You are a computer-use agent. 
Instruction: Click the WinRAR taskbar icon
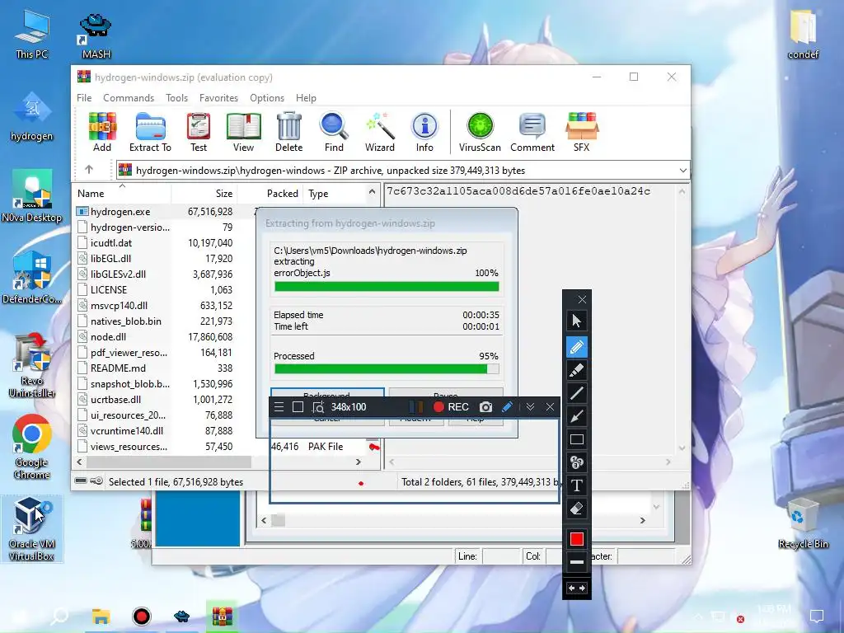tap(222, 617)
